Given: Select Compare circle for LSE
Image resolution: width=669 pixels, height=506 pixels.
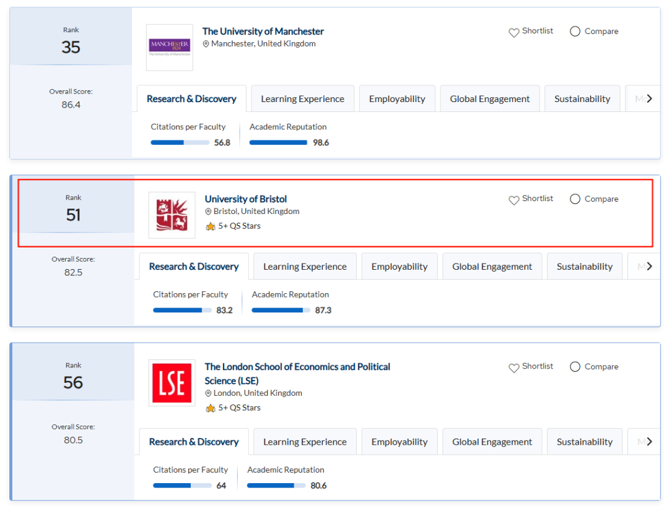Looking at the screenshot, I should 575,367.
